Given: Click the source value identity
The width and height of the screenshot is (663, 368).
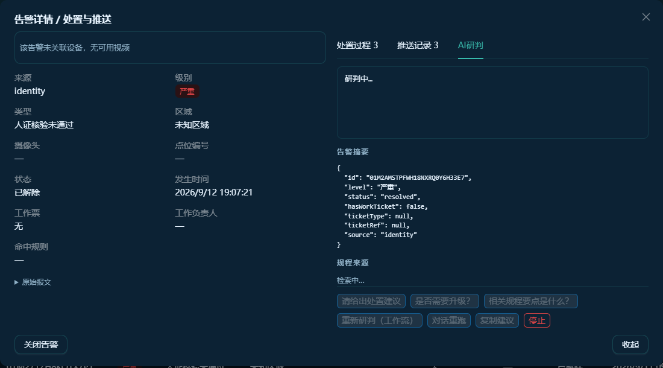Looking at the screenshot, I should pos(30,91).
